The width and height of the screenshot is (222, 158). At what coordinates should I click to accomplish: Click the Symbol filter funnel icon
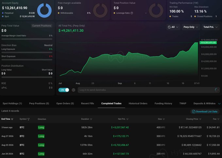click(28, 119)
